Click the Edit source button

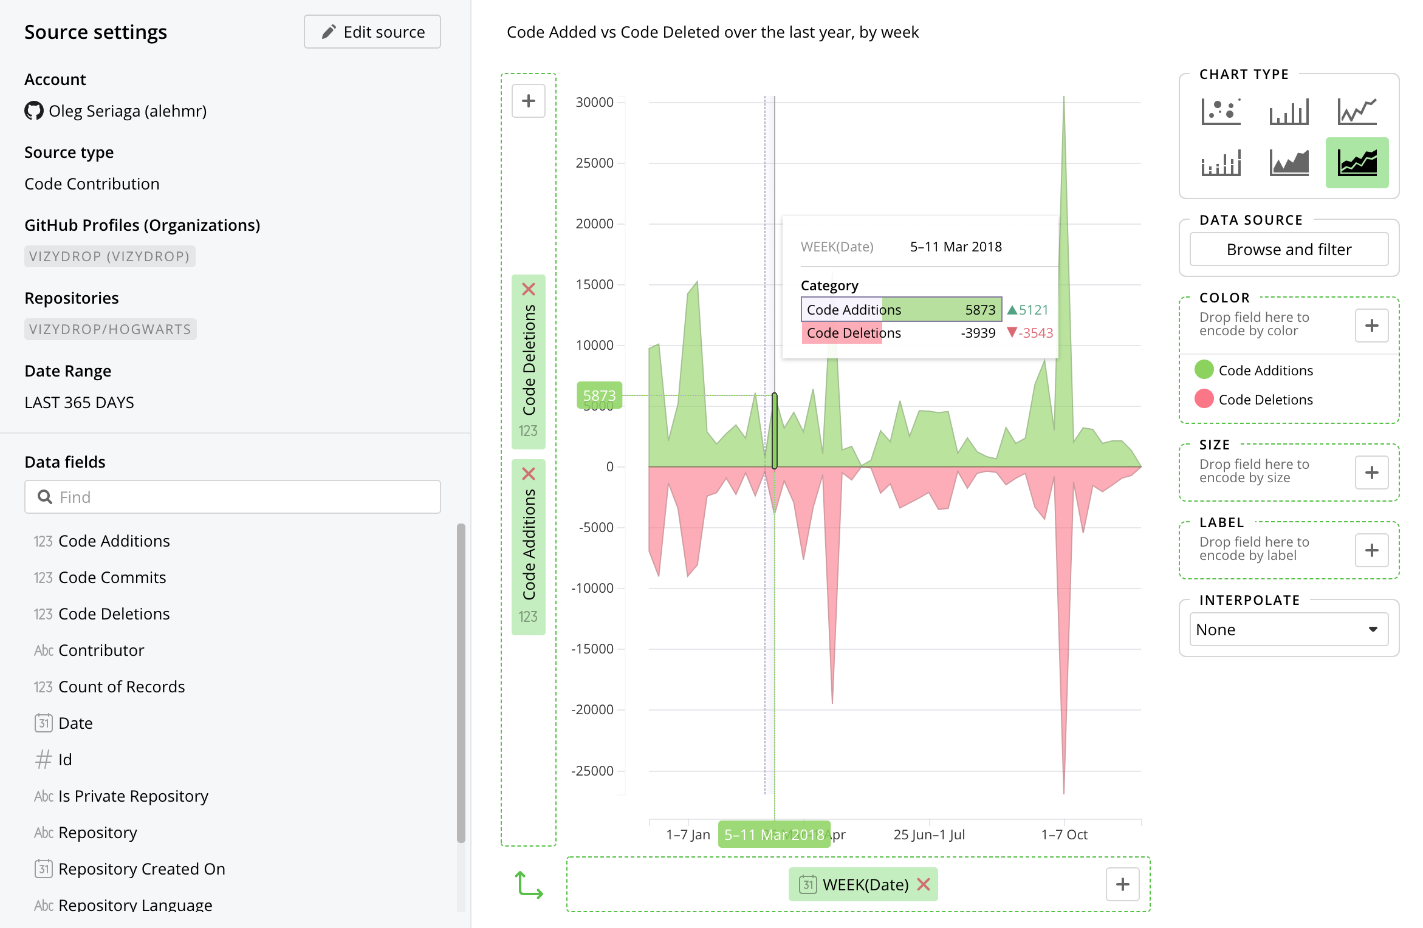click(x=372, y=32)
